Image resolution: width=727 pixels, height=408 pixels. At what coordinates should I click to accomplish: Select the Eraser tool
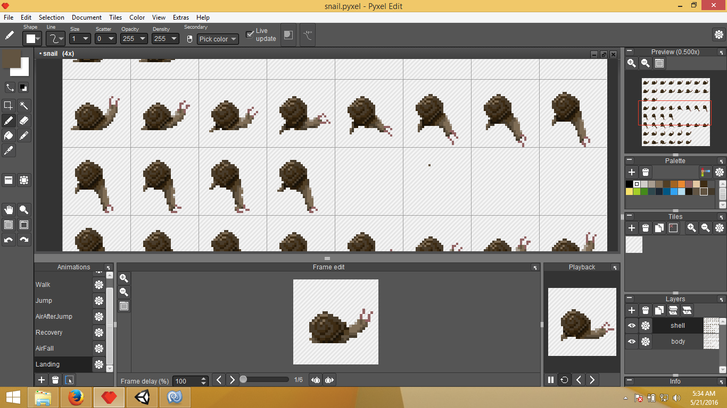(x=24, y=120)
